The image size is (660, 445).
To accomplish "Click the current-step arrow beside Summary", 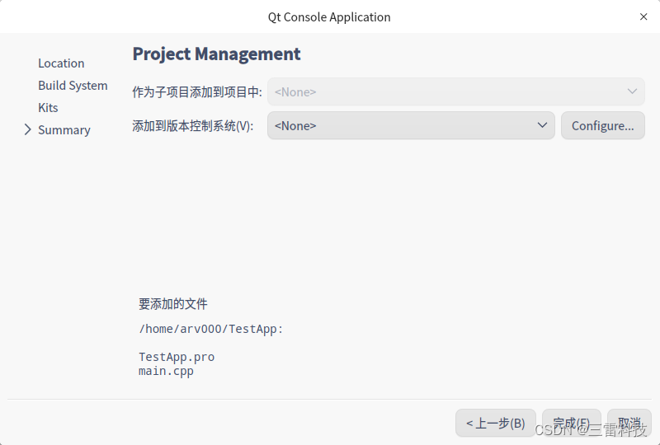I will [28, 129].
